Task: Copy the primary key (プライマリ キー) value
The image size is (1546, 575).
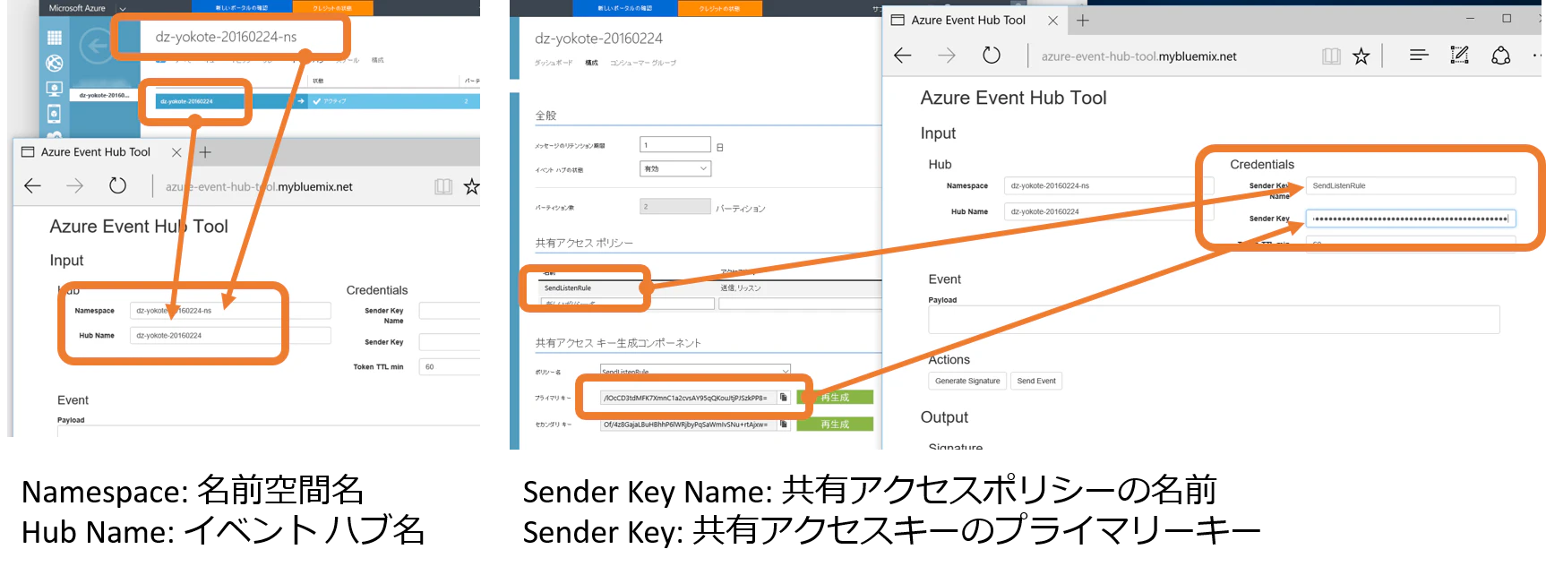Action: click(784, 398)
